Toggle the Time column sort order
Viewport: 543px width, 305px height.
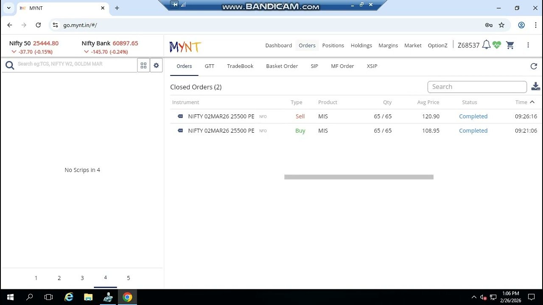coord(525,102)
